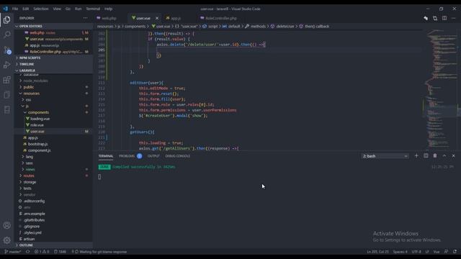This screenshot has height=259, width=461.
Task: Open artisan file in the file tree
Action: coord(29,239)
